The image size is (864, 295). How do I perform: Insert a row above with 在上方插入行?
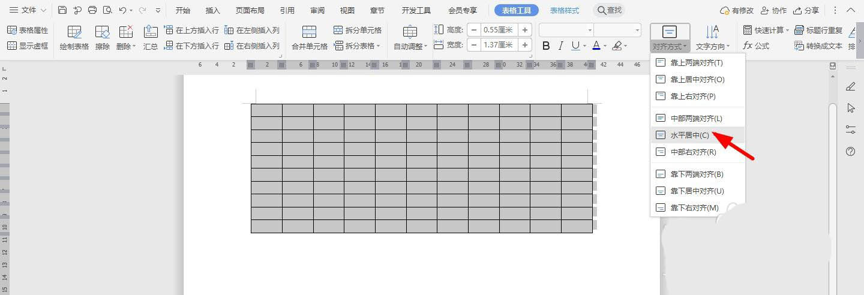(x=191, y=30)
